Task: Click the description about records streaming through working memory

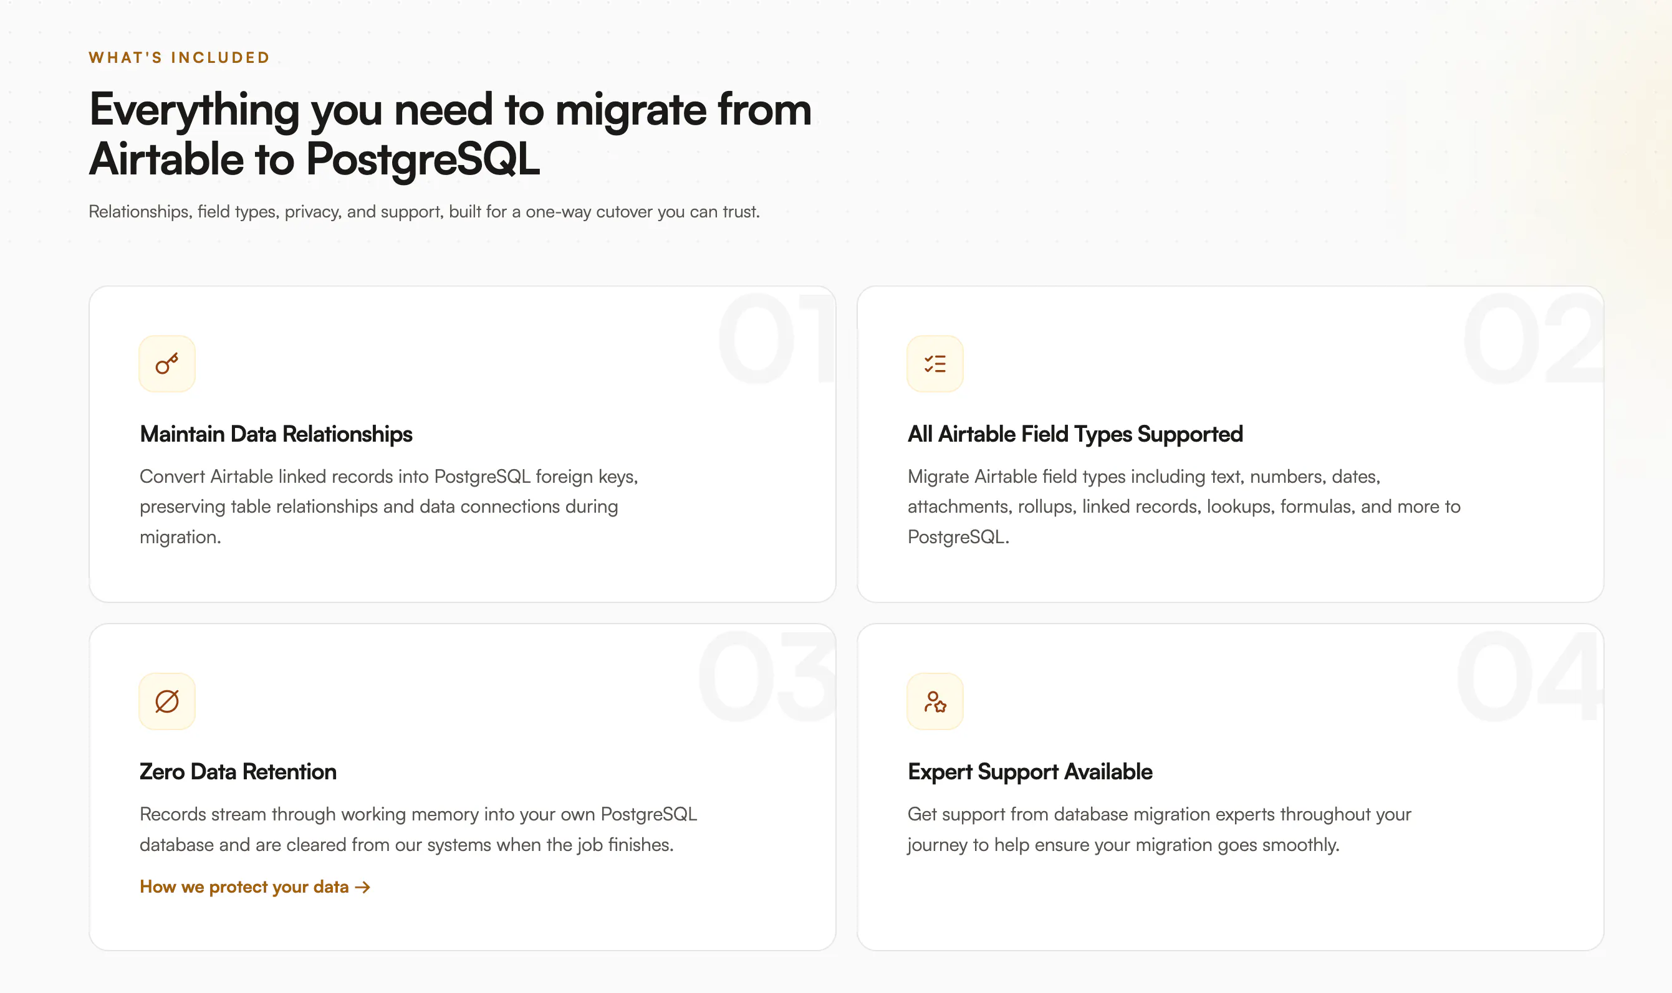Action: coord(418,829)
